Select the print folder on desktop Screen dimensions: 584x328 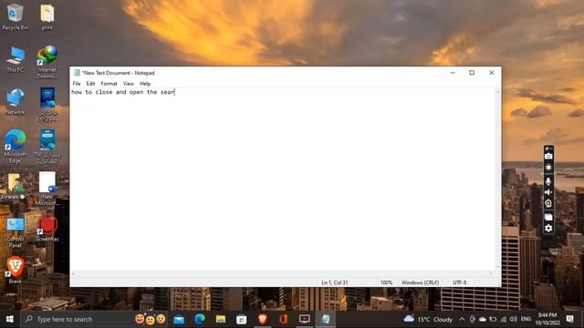[x=47, y=16]
